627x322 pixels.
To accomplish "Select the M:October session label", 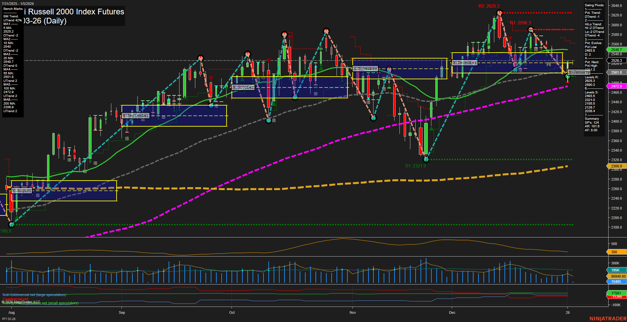I will pyautogui.click(x=243, y=87).
